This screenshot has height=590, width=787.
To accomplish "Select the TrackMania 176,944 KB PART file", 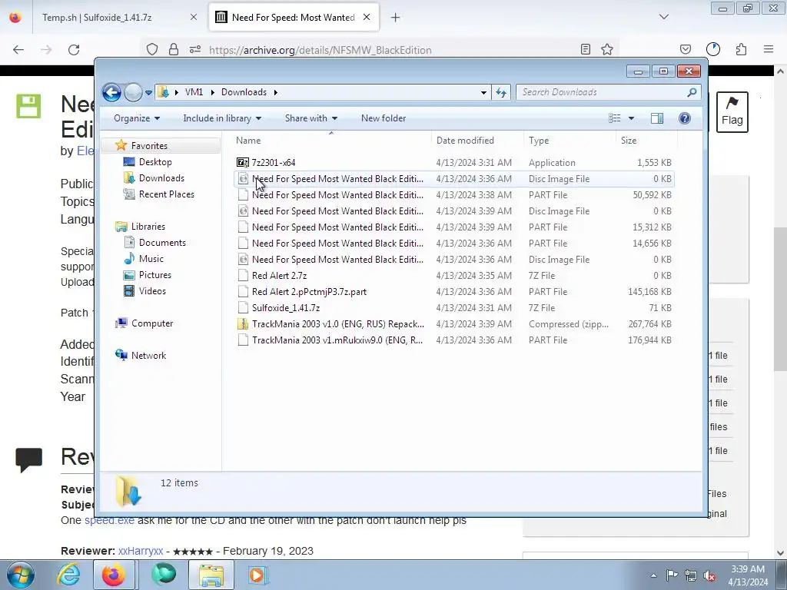I will [x=453, y=340].
